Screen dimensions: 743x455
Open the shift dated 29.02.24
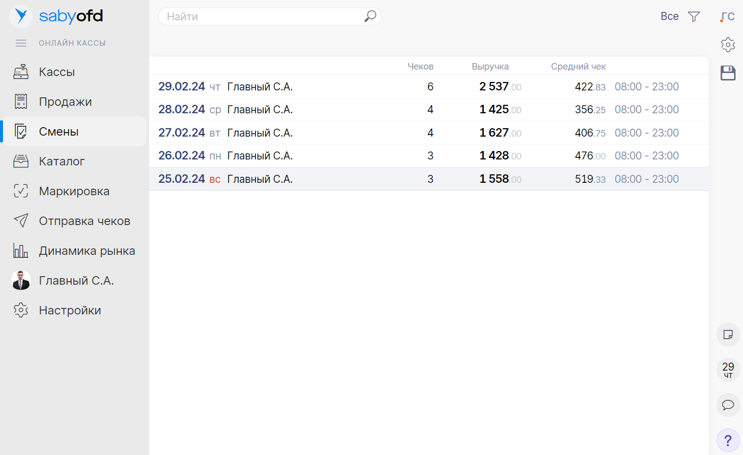pyautogui.click(x=182, y=86)
